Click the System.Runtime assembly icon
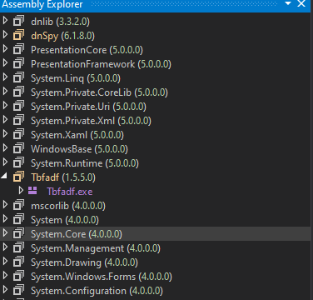313x300 pixels. coord(18,163)
